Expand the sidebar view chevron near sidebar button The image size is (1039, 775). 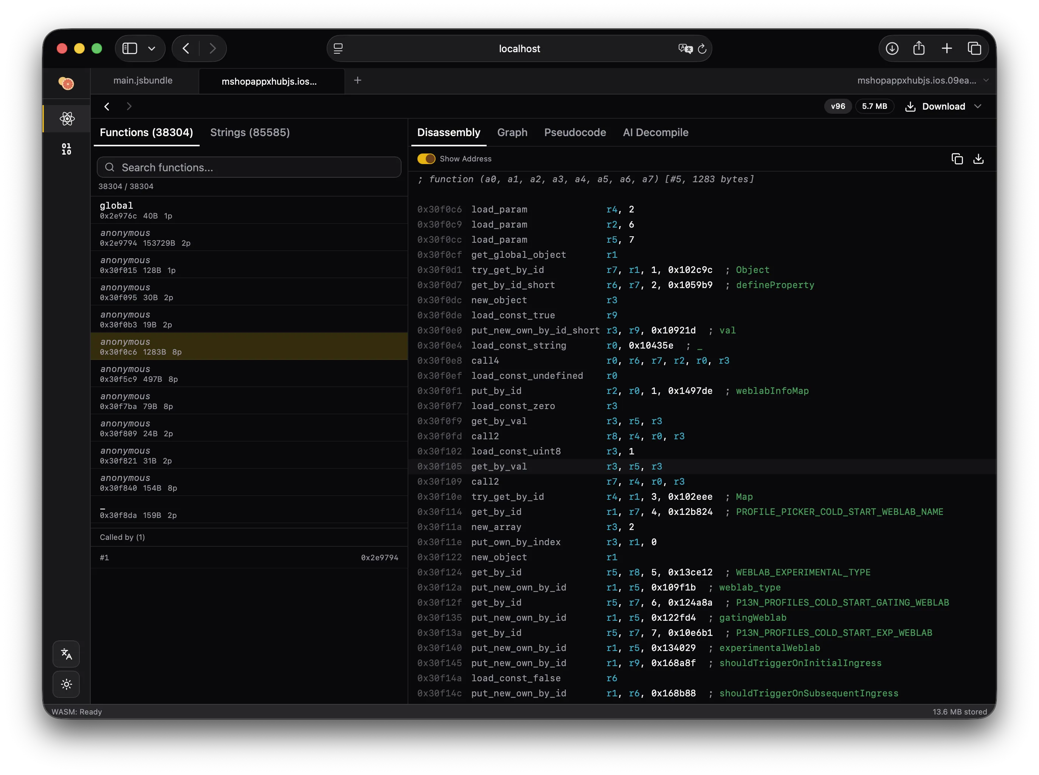[151, 48]
